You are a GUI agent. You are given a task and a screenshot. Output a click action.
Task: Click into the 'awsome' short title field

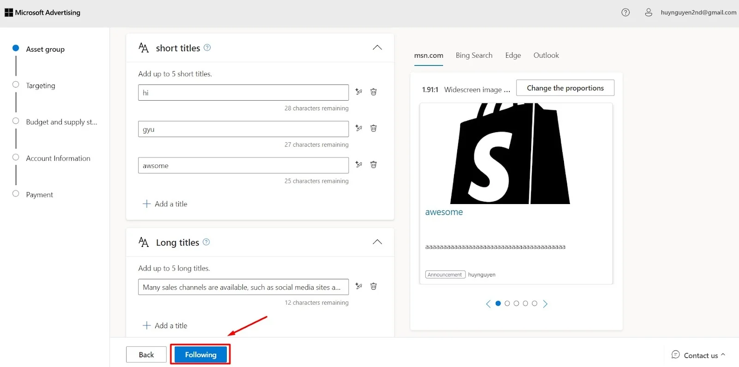(243, 165)
